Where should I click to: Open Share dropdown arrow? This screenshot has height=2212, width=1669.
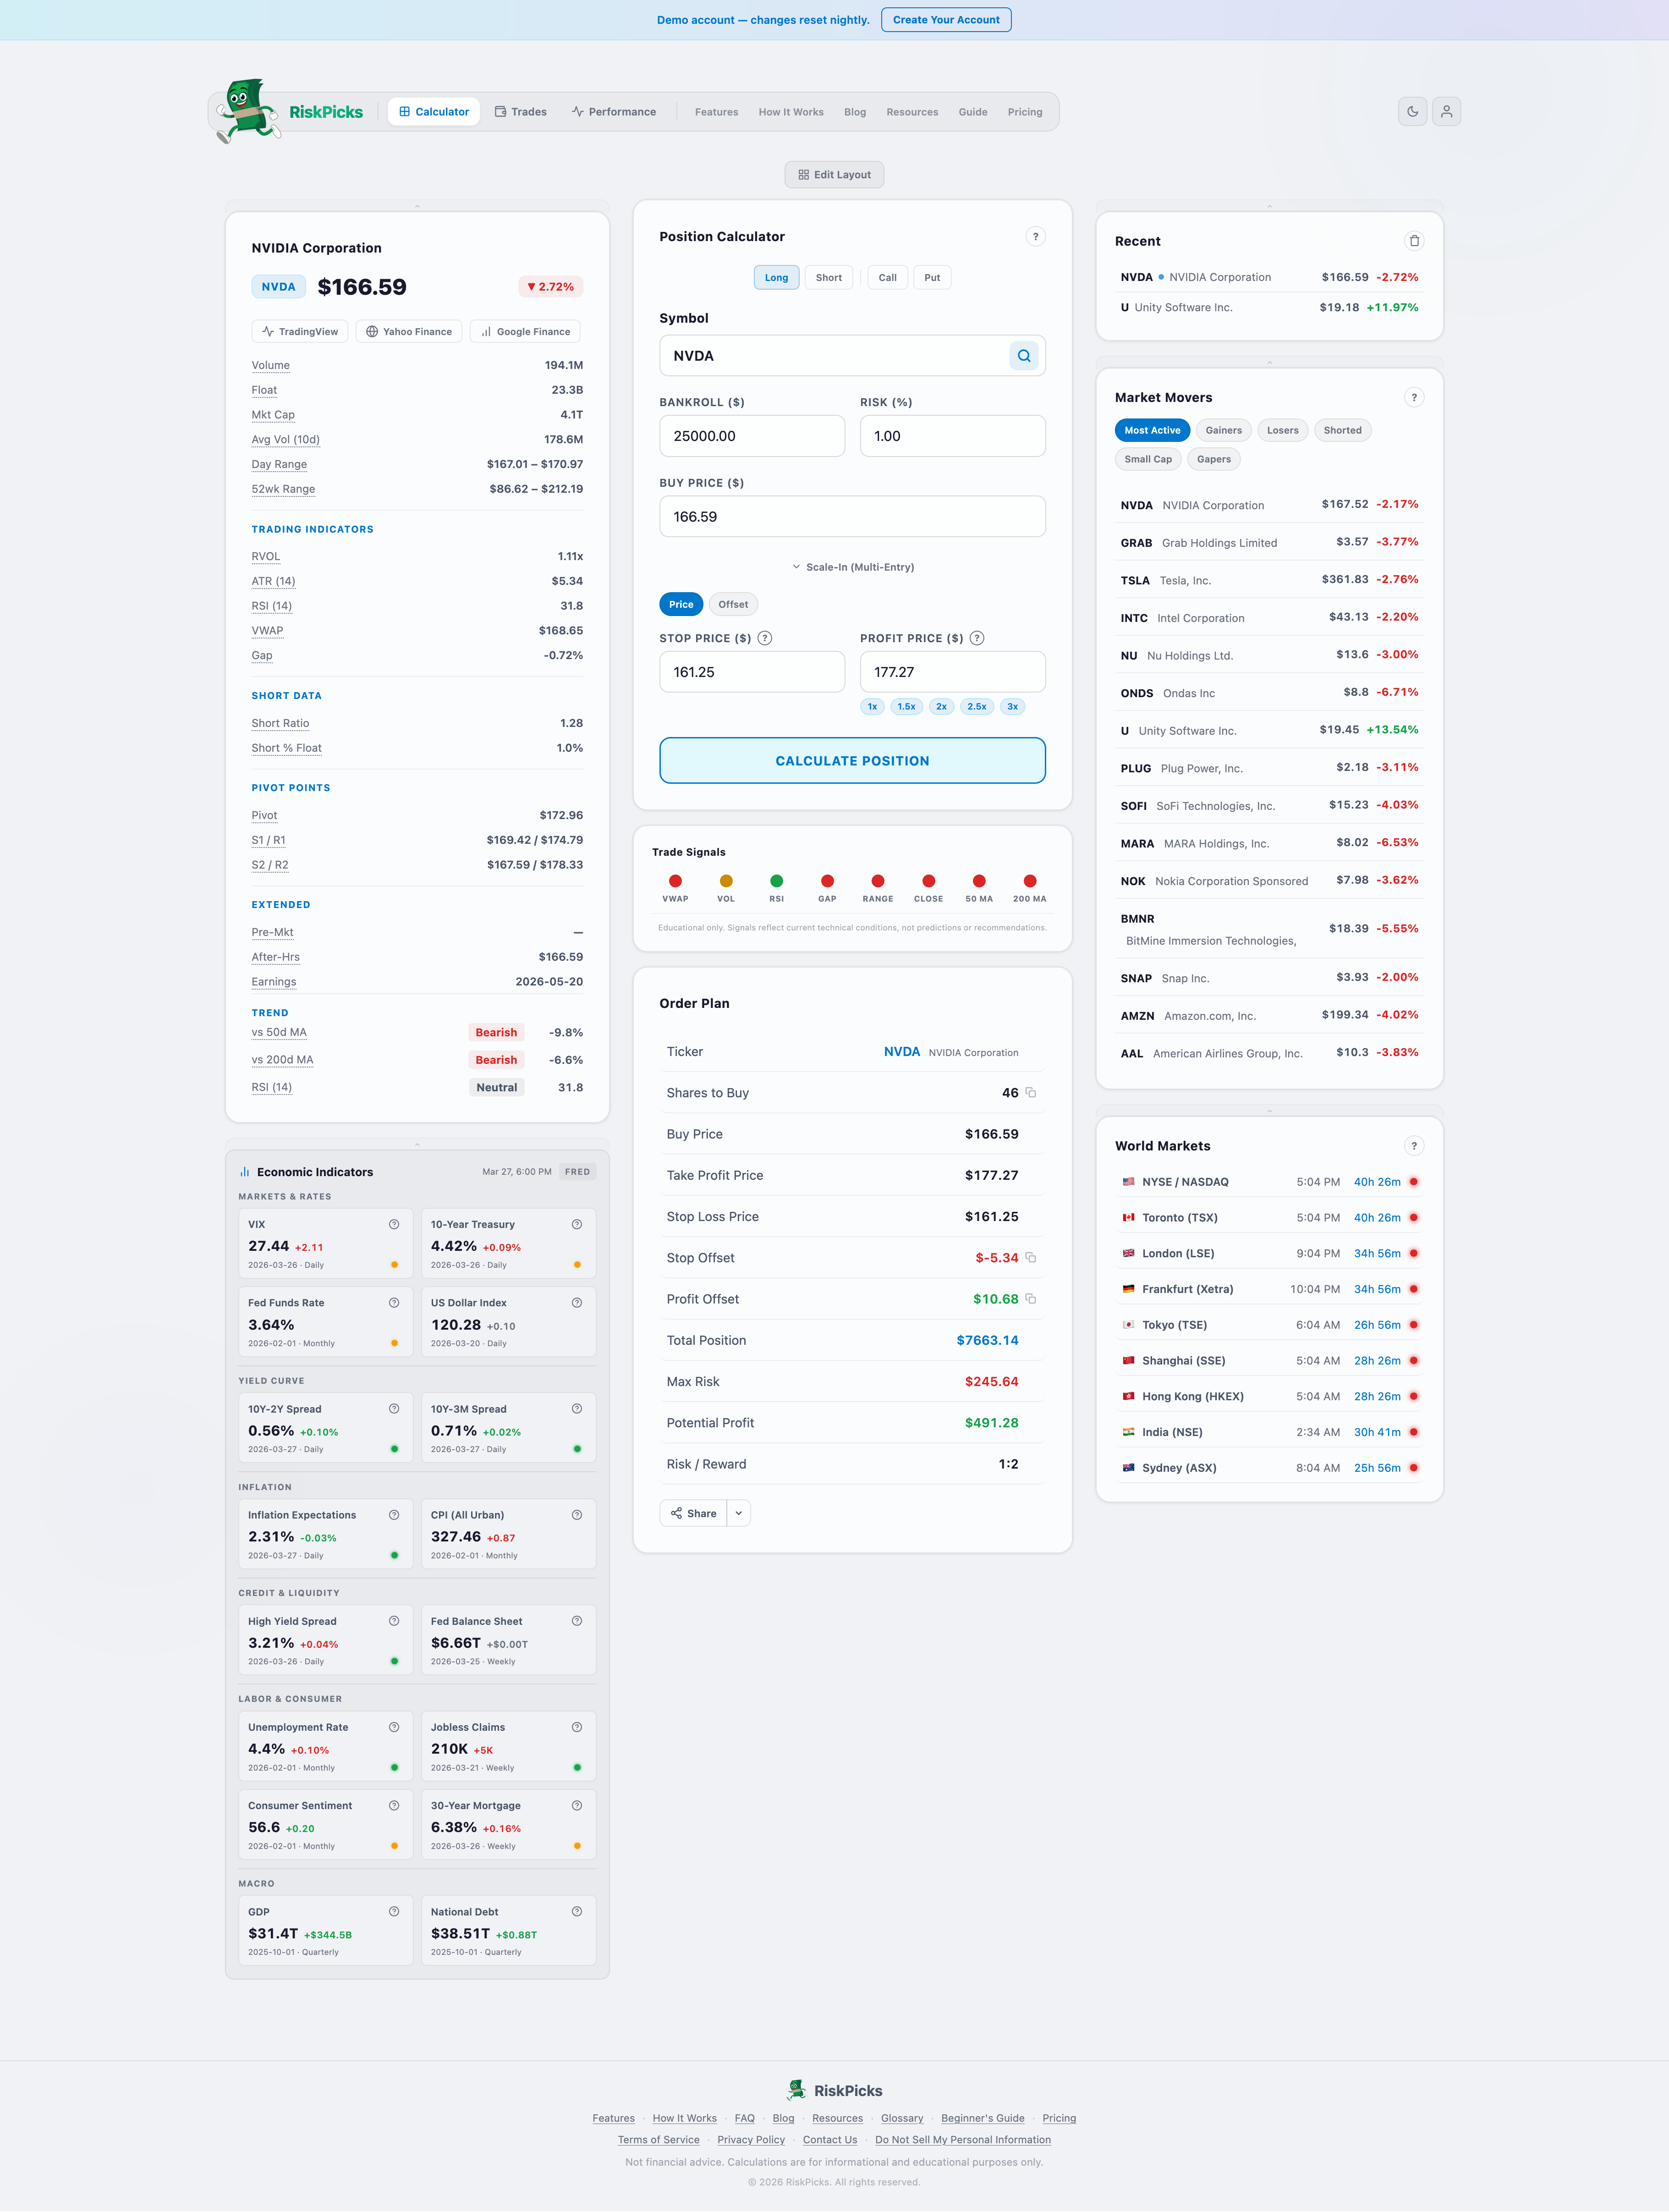pos(739,1513)
